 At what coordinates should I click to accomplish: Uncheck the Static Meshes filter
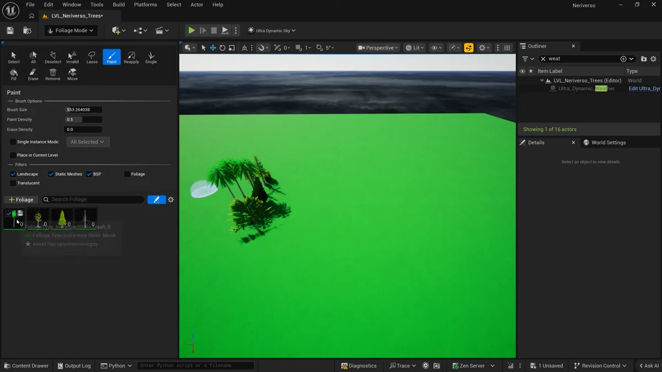[51, 174]
